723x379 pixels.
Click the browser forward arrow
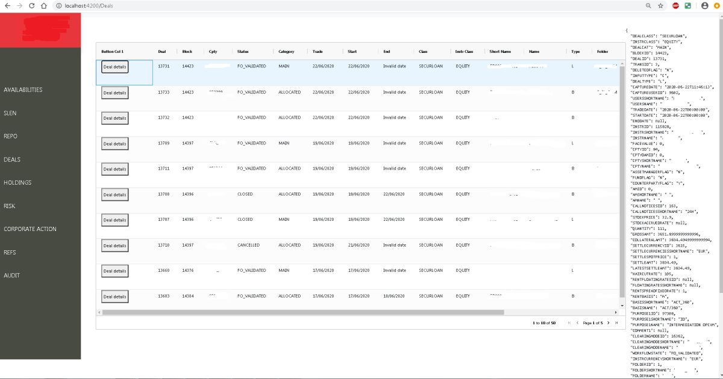coord(19,5)
